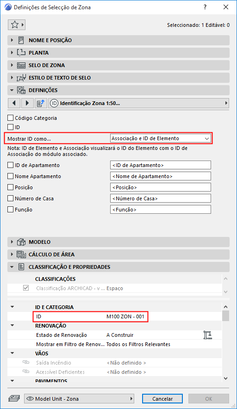Click the ID value M100 ZON - 001
237x409 pixels.
(125, 316)
